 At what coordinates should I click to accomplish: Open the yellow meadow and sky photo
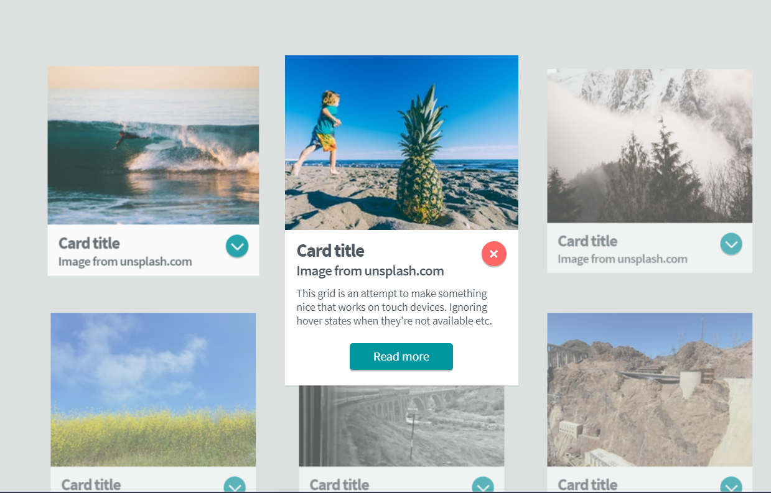click(x=153, y=389)
